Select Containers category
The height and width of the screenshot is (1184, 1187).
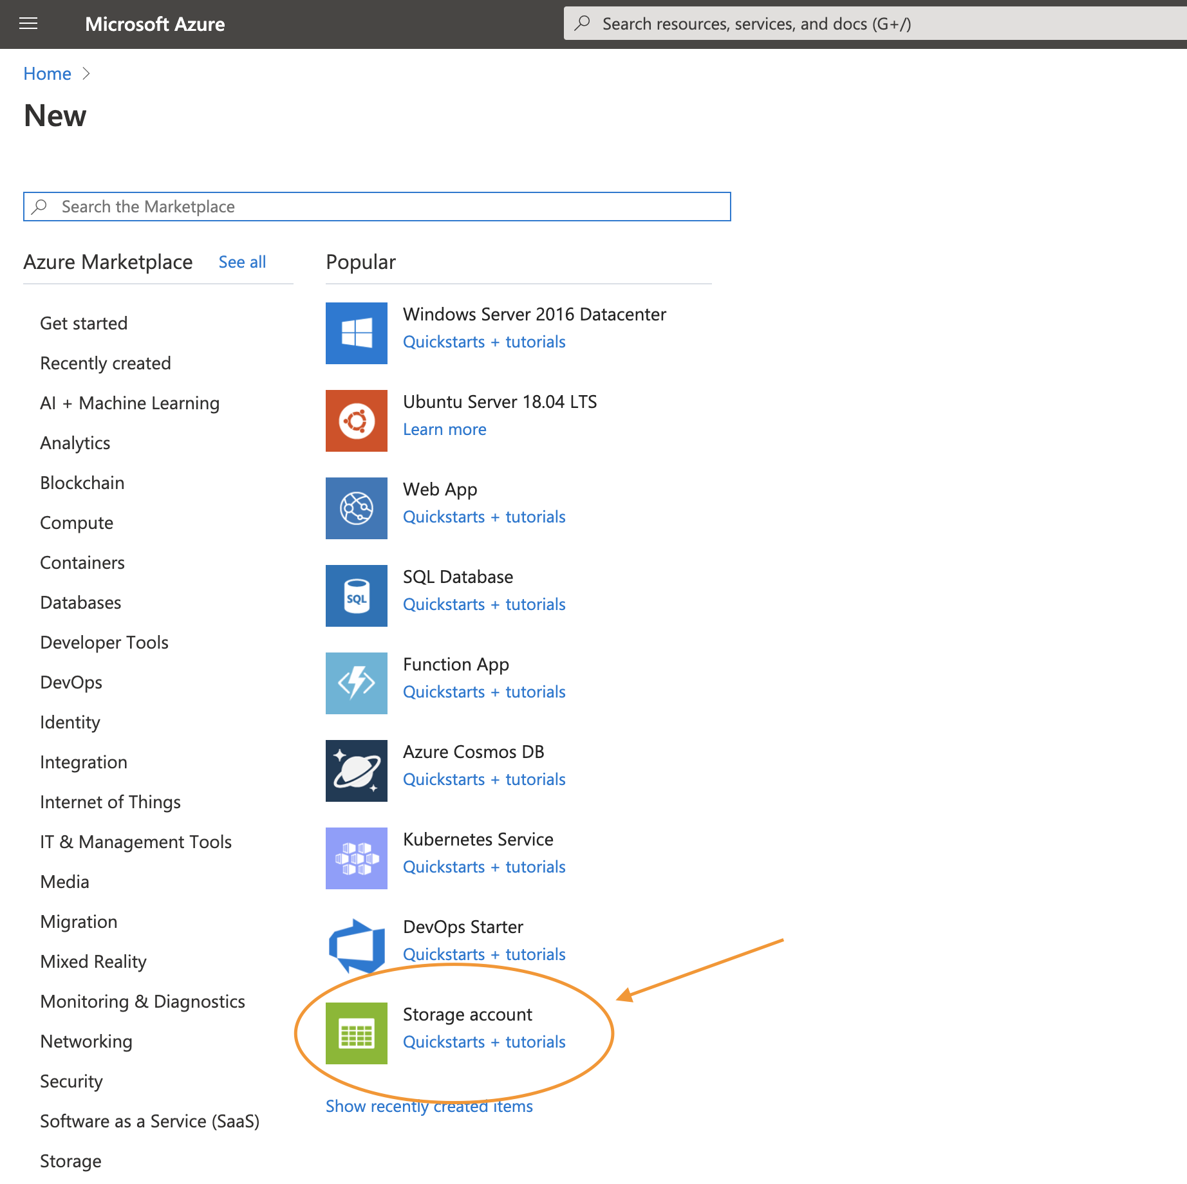pos(82,562)
